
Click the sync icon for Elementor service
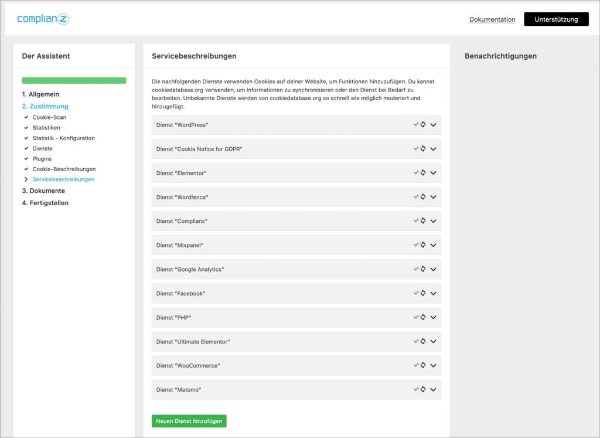423,172
